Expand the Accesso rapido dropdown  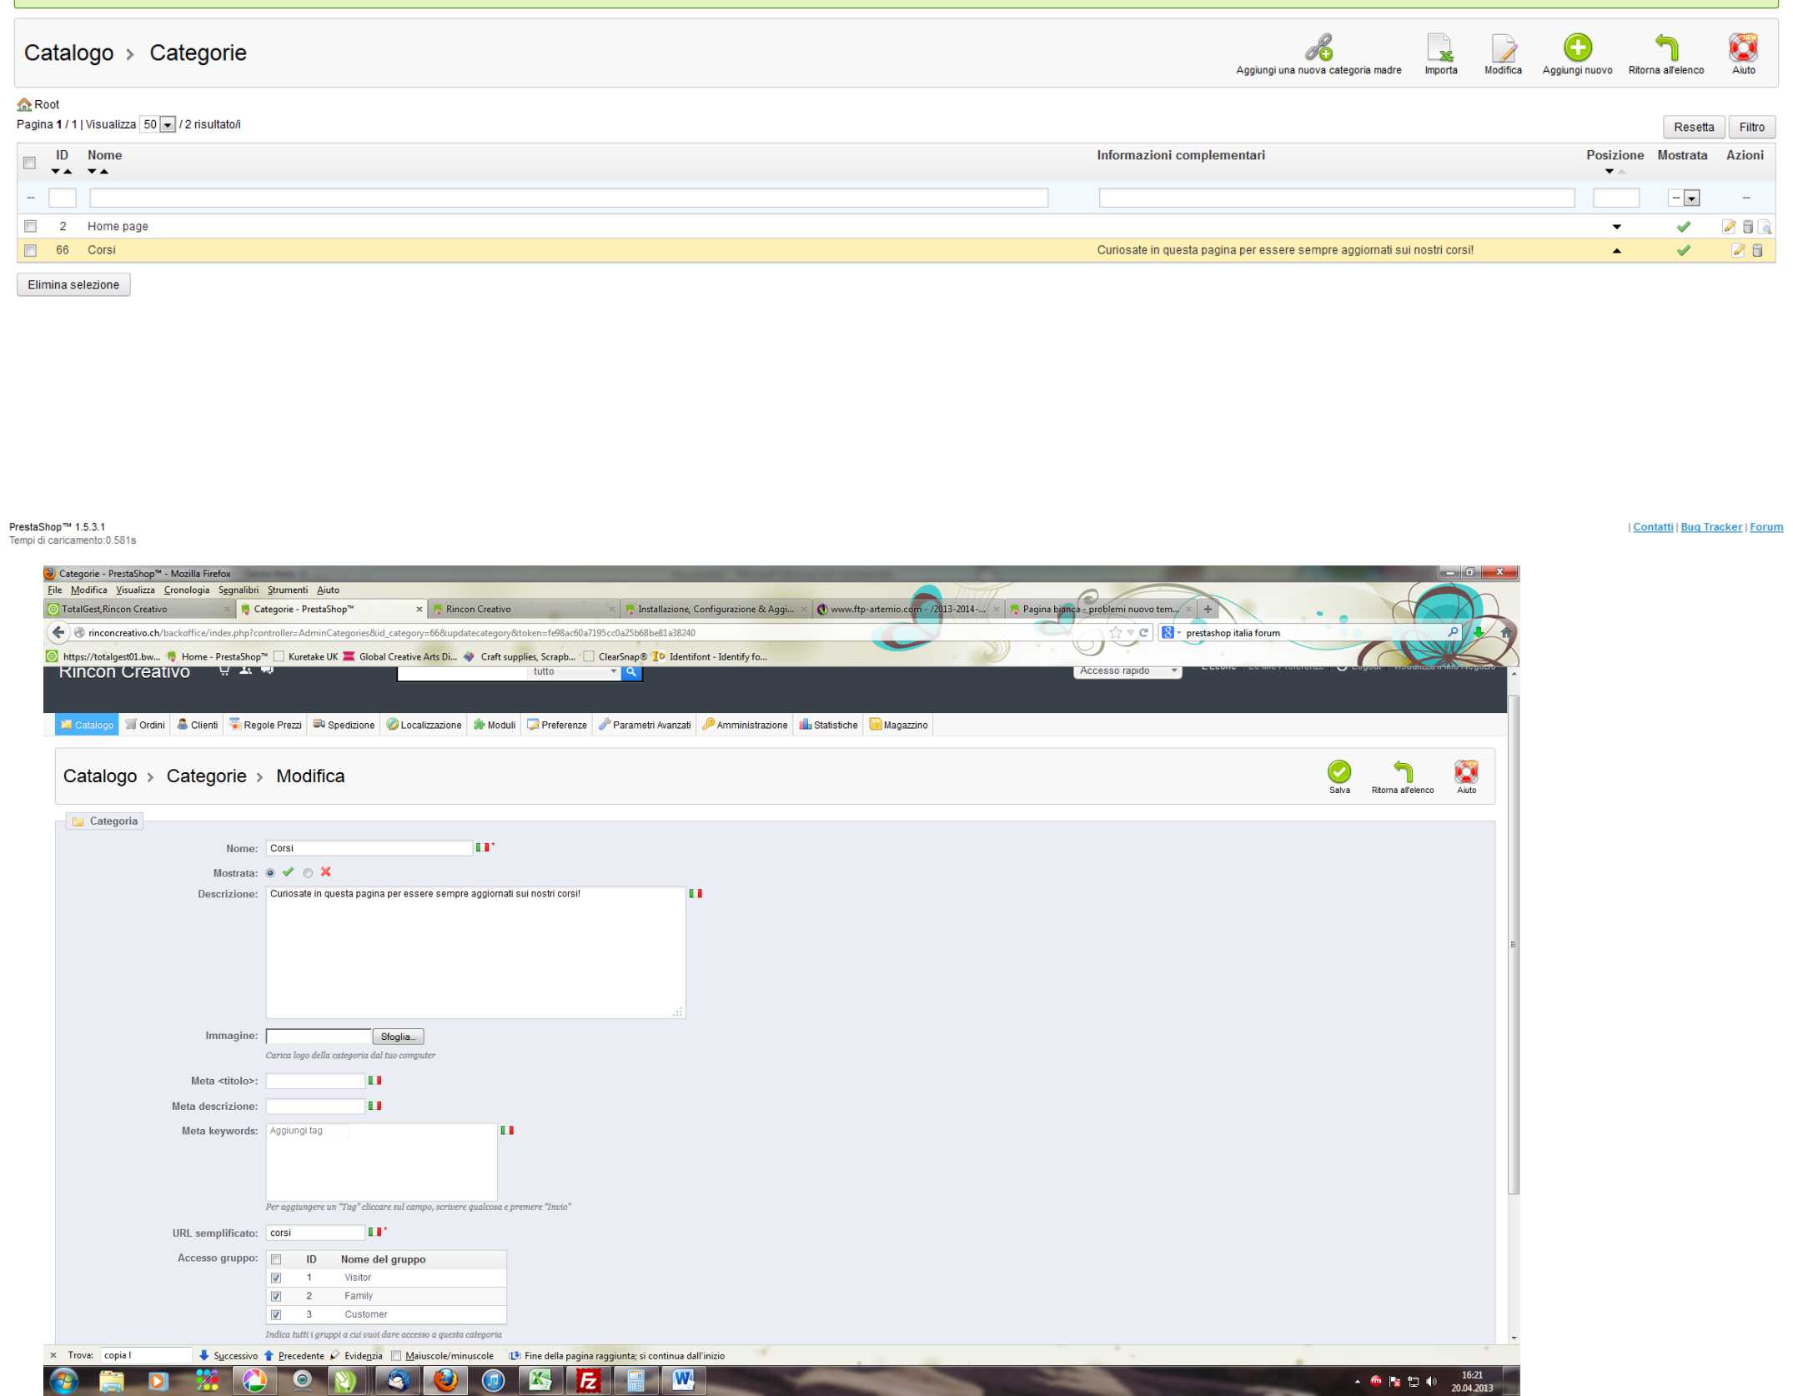tap(1127, 671)
